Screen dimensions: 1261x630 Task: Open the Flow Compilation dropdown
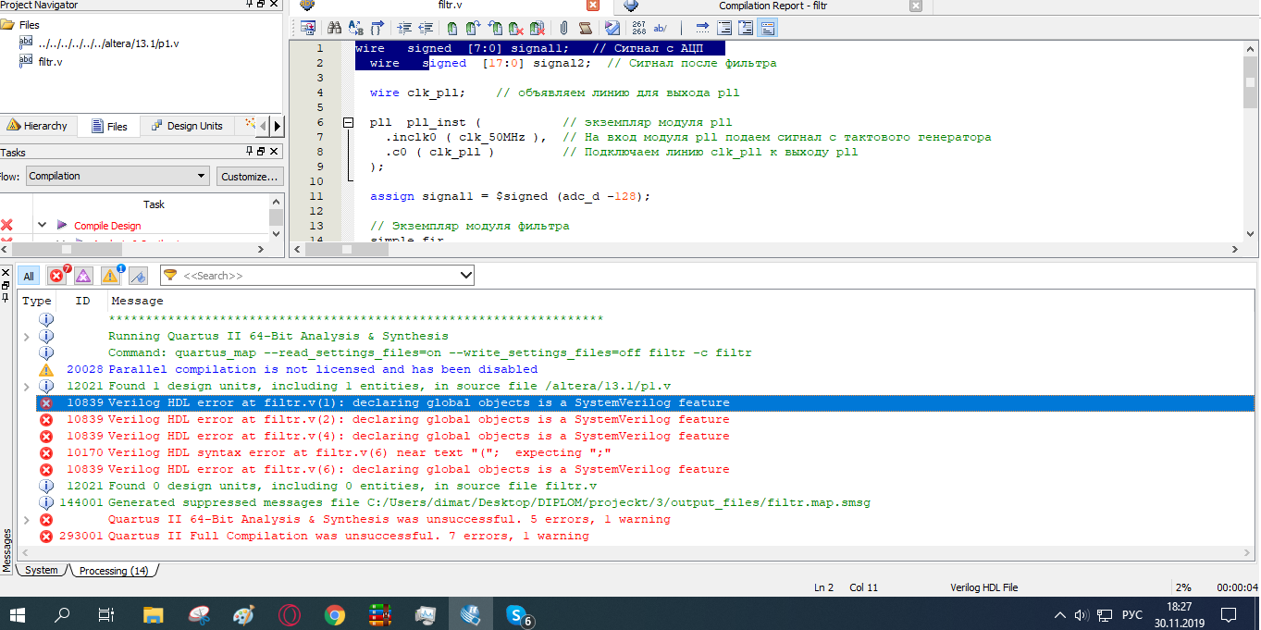coord(117,176)
